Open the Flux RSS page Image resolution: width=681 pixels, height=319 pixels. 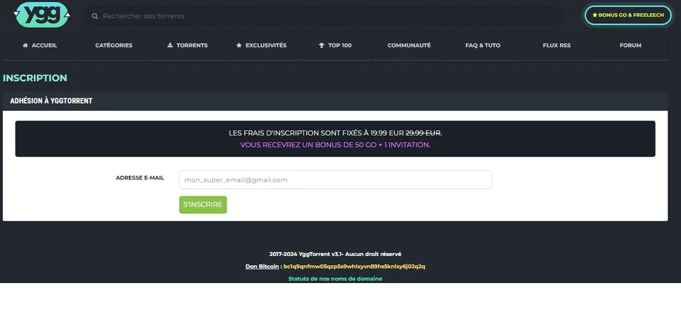click(557, 45)
